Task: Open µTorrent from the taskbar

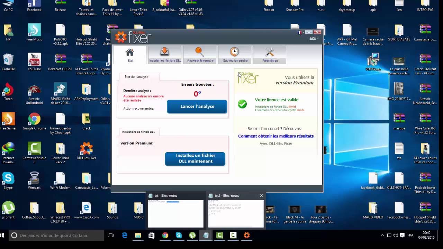Action: click(x=192, y=235)
